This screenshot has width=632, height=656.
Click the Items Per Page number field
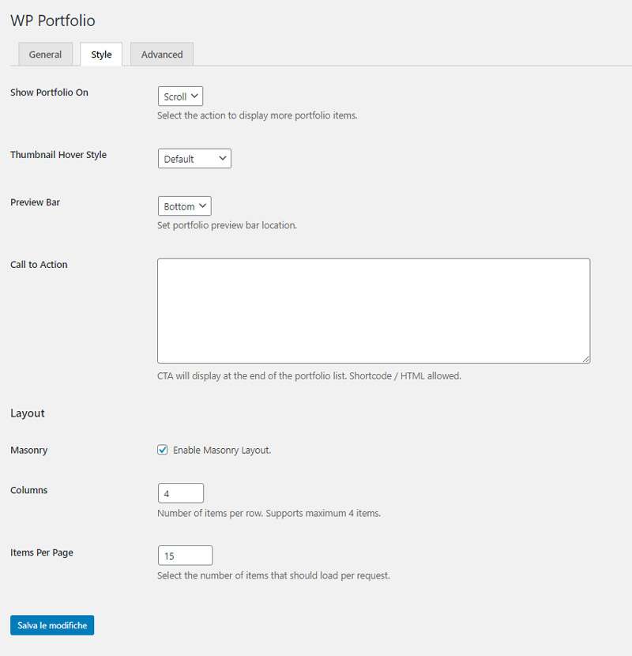pyautogui.click(x=185, y=556)
